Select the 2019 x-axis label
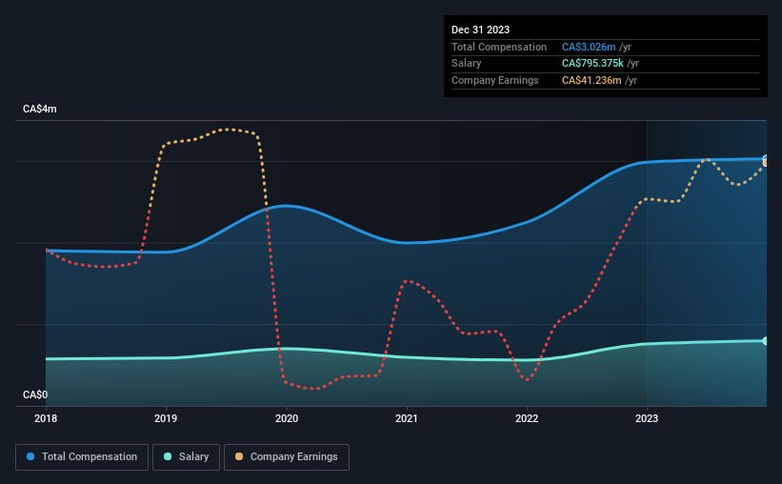The image size is (782, 484). (166, 418)
